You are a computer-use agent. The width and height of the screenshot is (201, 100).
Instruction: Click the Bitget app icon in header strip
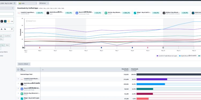(x=135, y=13)
